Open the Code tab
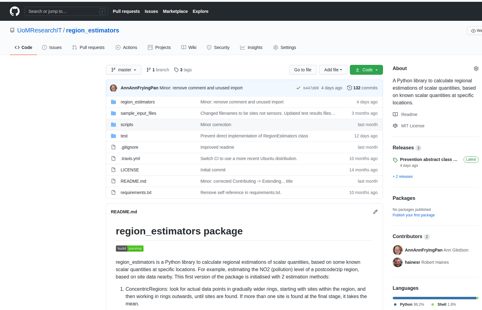Screen dimensions: 482x310 (x=23, y=47)
